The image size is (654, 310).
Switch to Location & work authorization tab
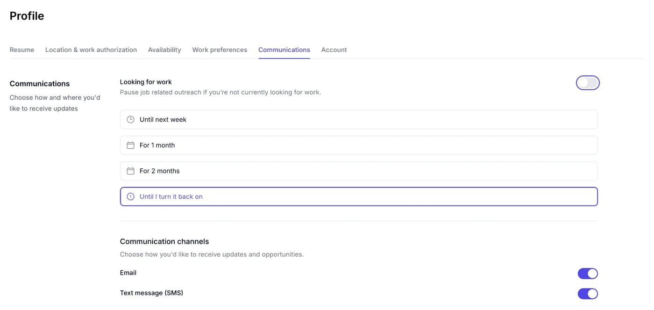click(x=91, y=49)
